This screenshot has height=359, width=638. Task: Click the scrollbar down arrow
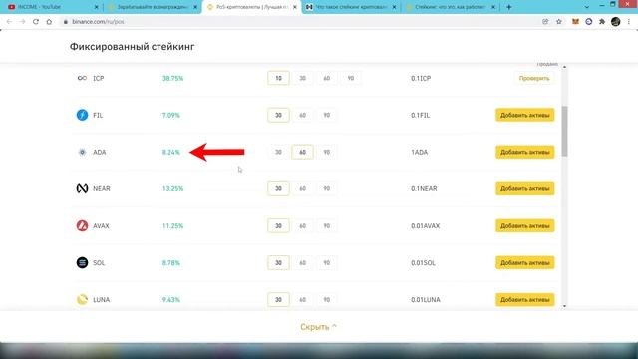[564, 306]
